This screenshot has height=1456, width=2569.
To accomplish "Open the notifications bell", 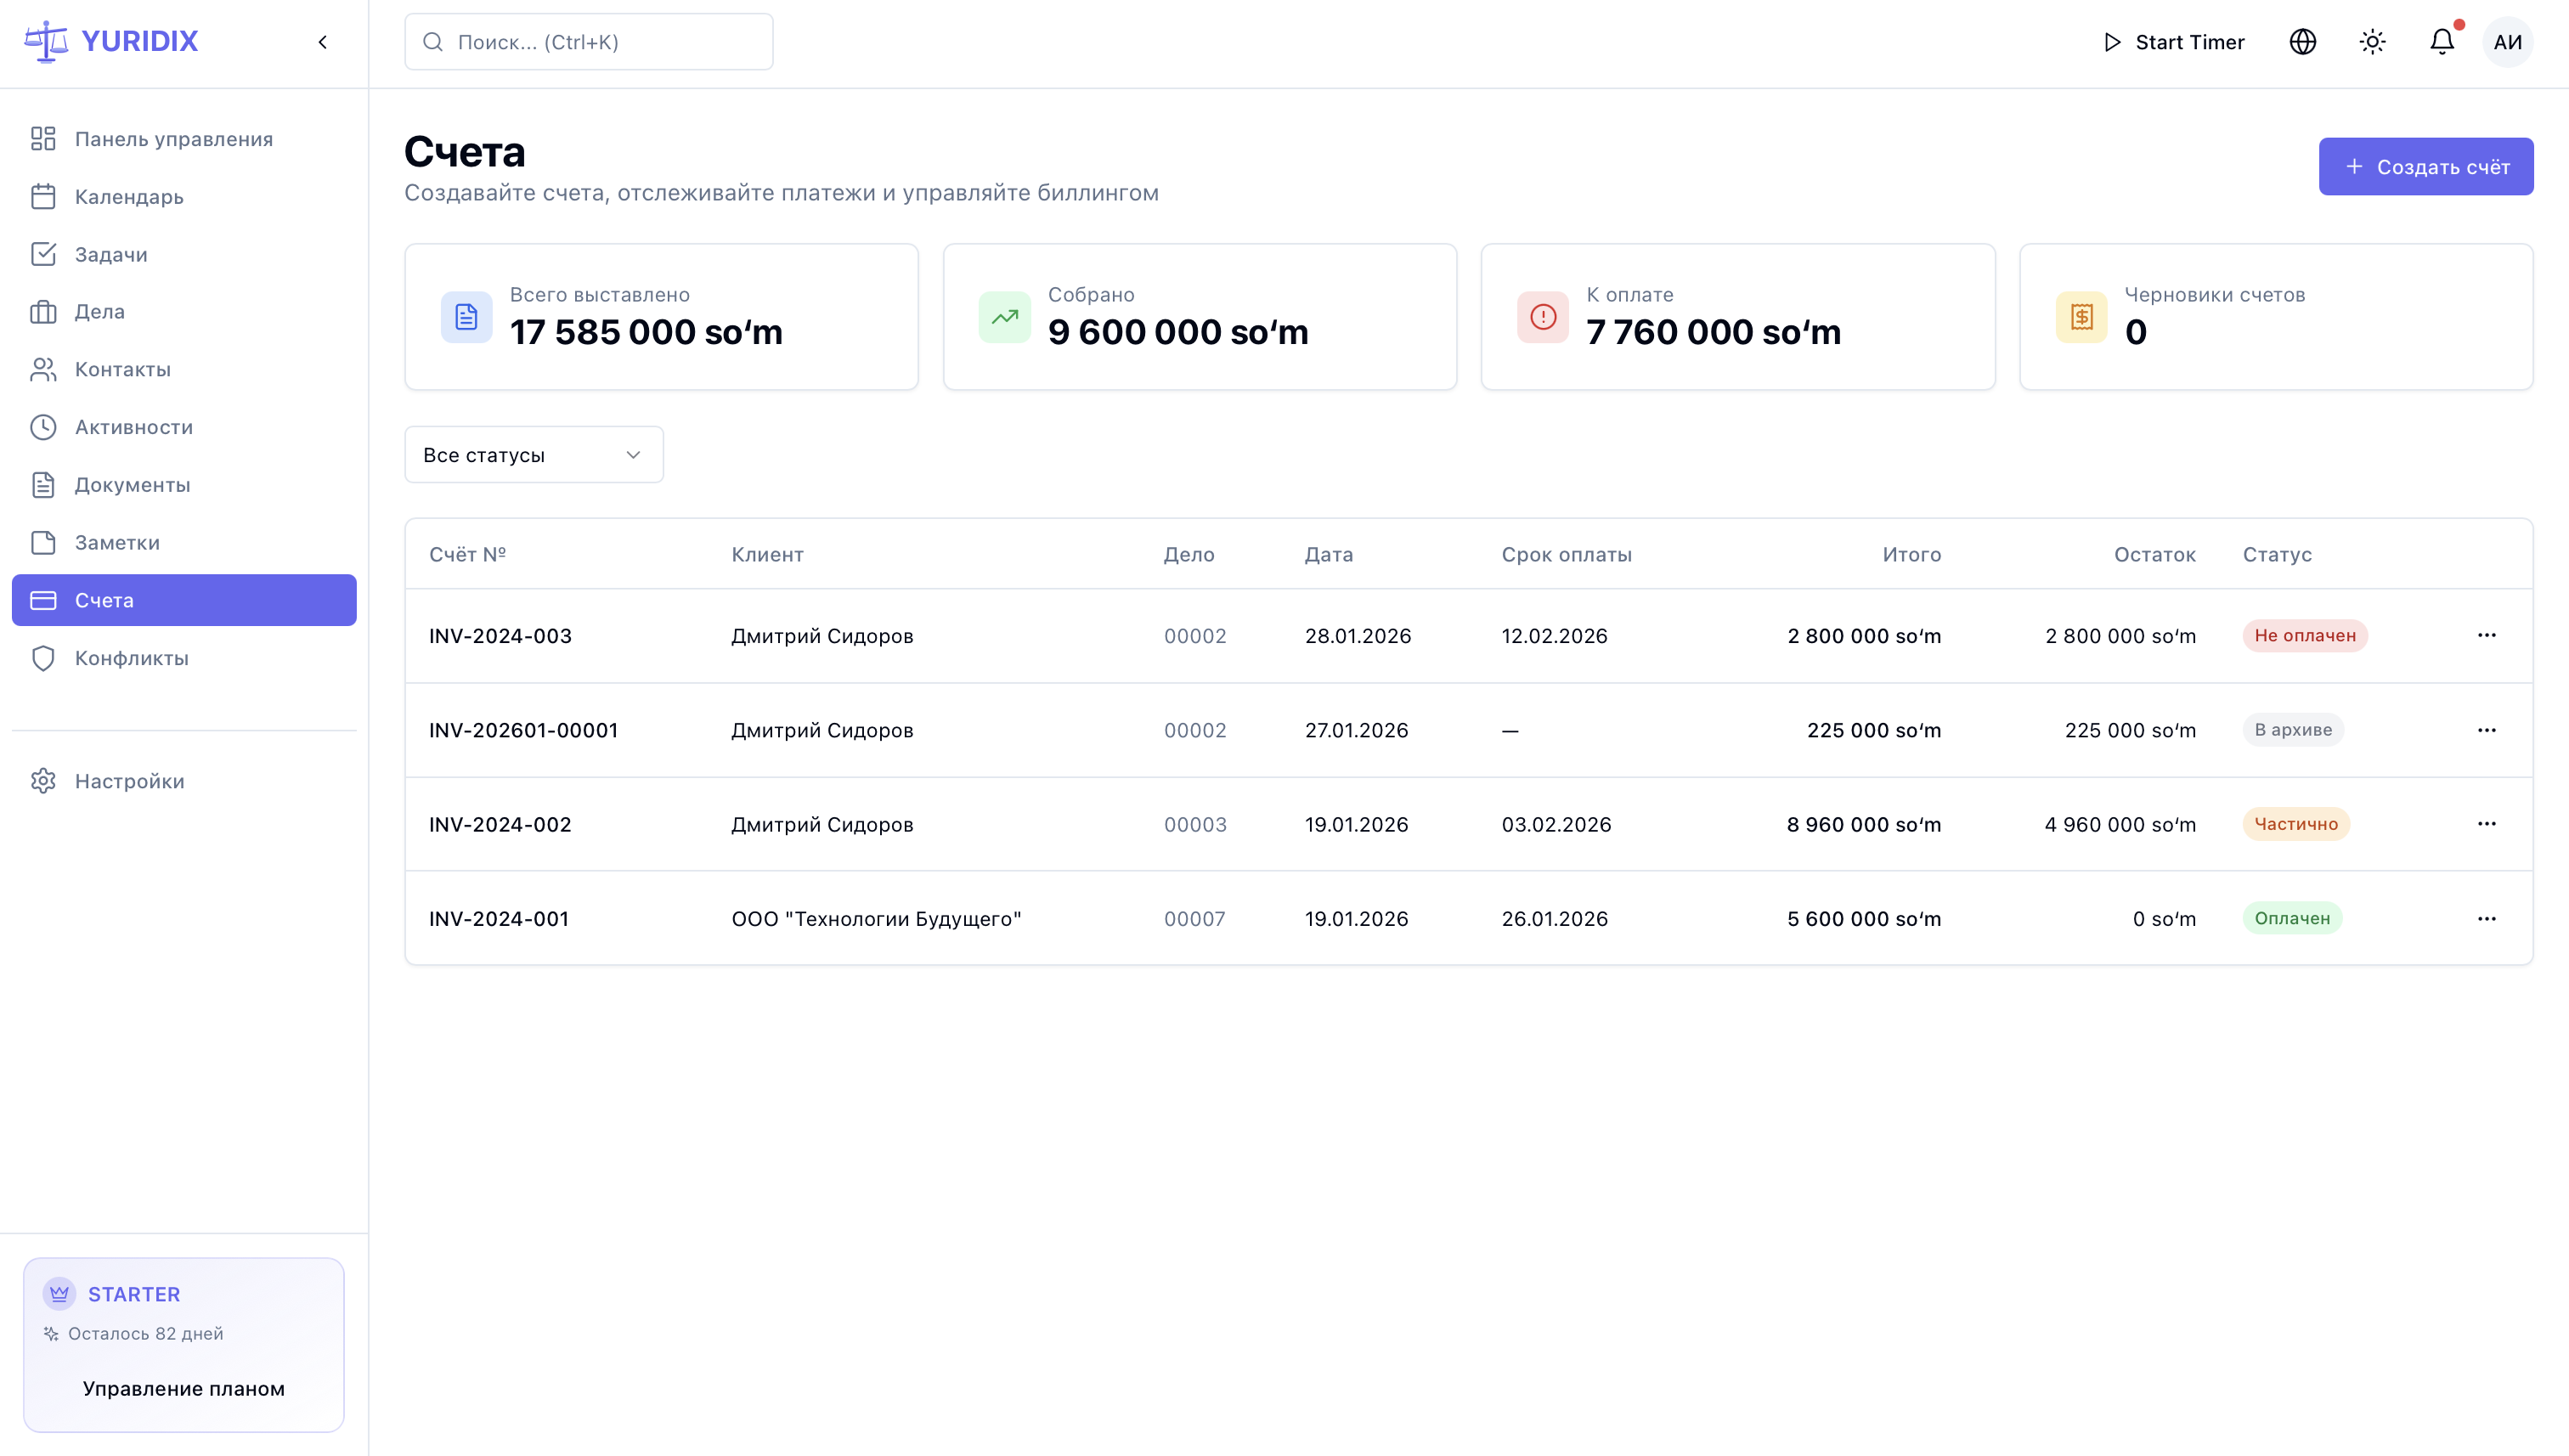I will click(x=2441, y=42).
